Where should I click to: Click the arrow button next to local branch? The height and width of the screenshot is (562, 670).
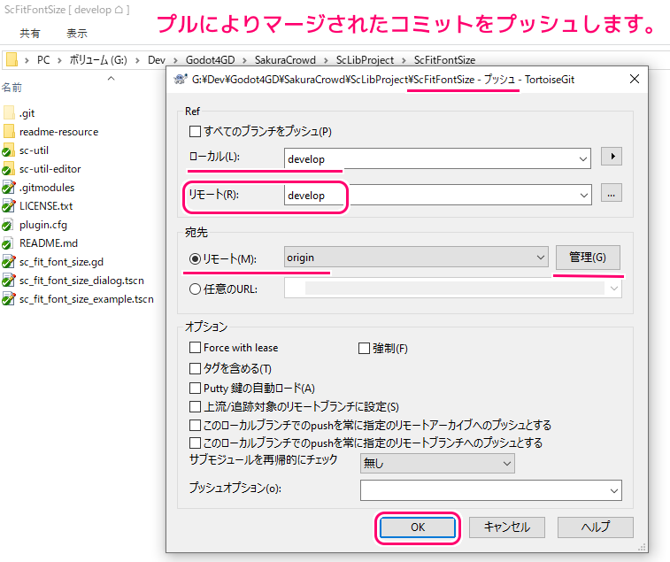click(x=611, y=157)
